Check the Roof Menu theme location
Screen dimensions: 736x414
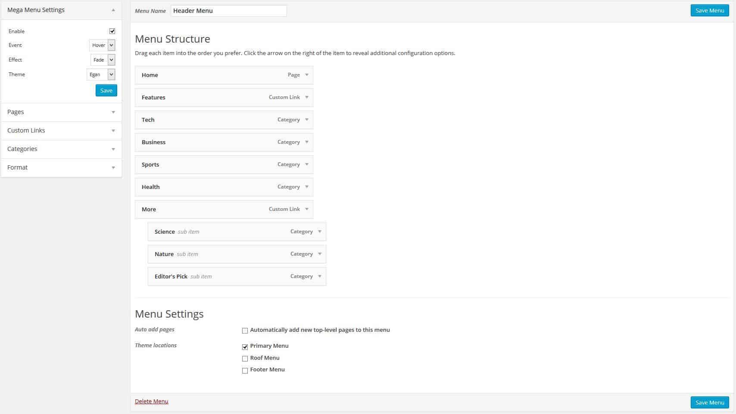coord(245,358)
